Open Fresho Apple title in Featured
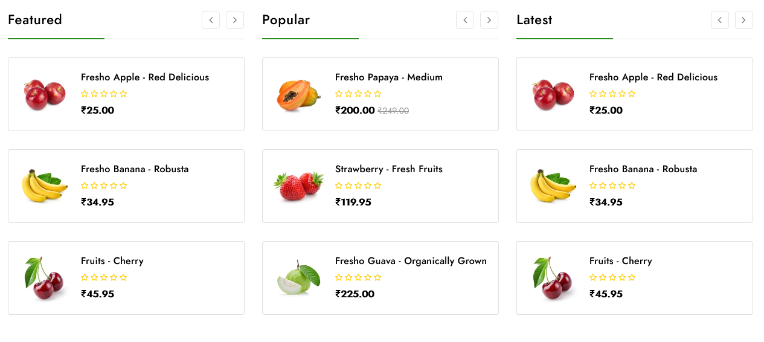Image resolution: width=764 pixels, height=342 pixels. point(145,77)
